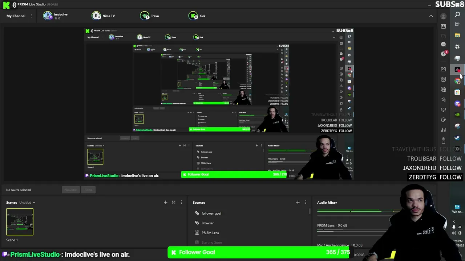Open the music note icon

pyautogui.click(x=443, y=130)
